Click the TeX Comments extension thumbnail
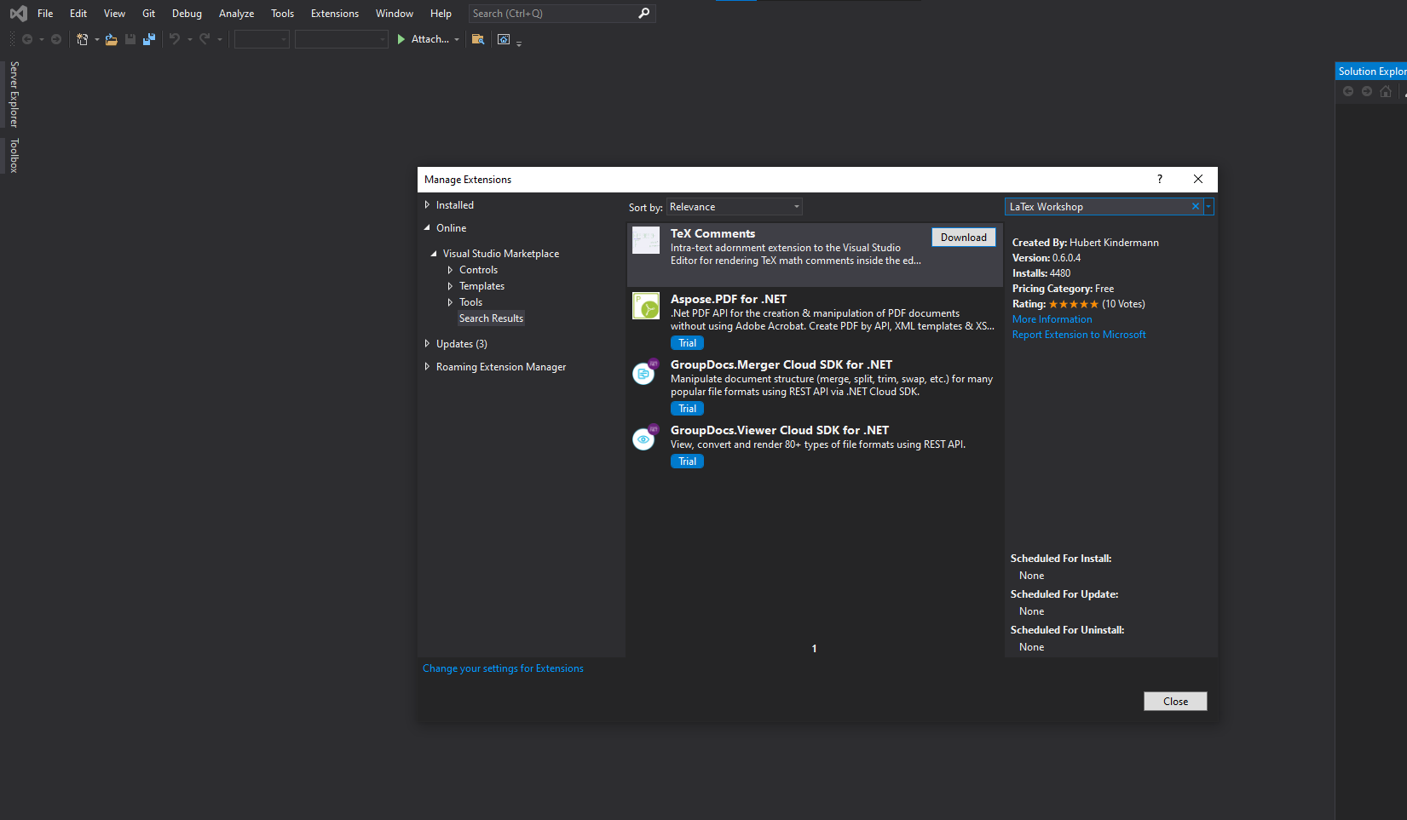The width and height of the screenshot is (1407, 820). [x=646, y=240]
